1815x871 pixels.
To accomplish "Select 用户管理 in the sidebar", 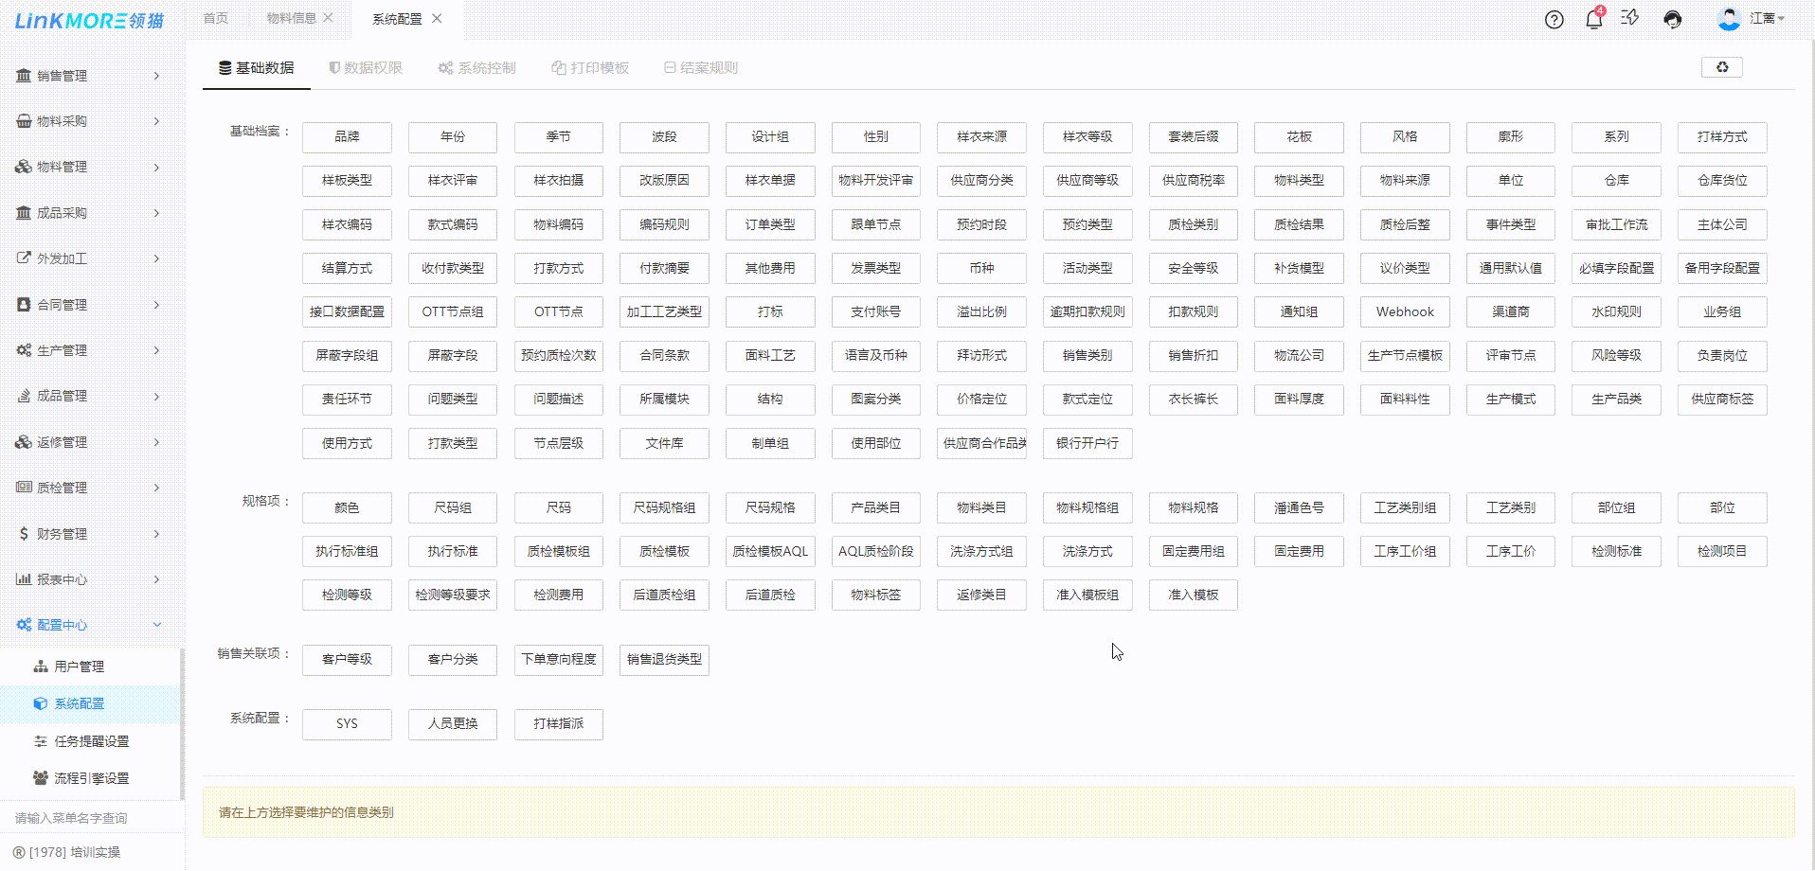I will click(79, 667).
